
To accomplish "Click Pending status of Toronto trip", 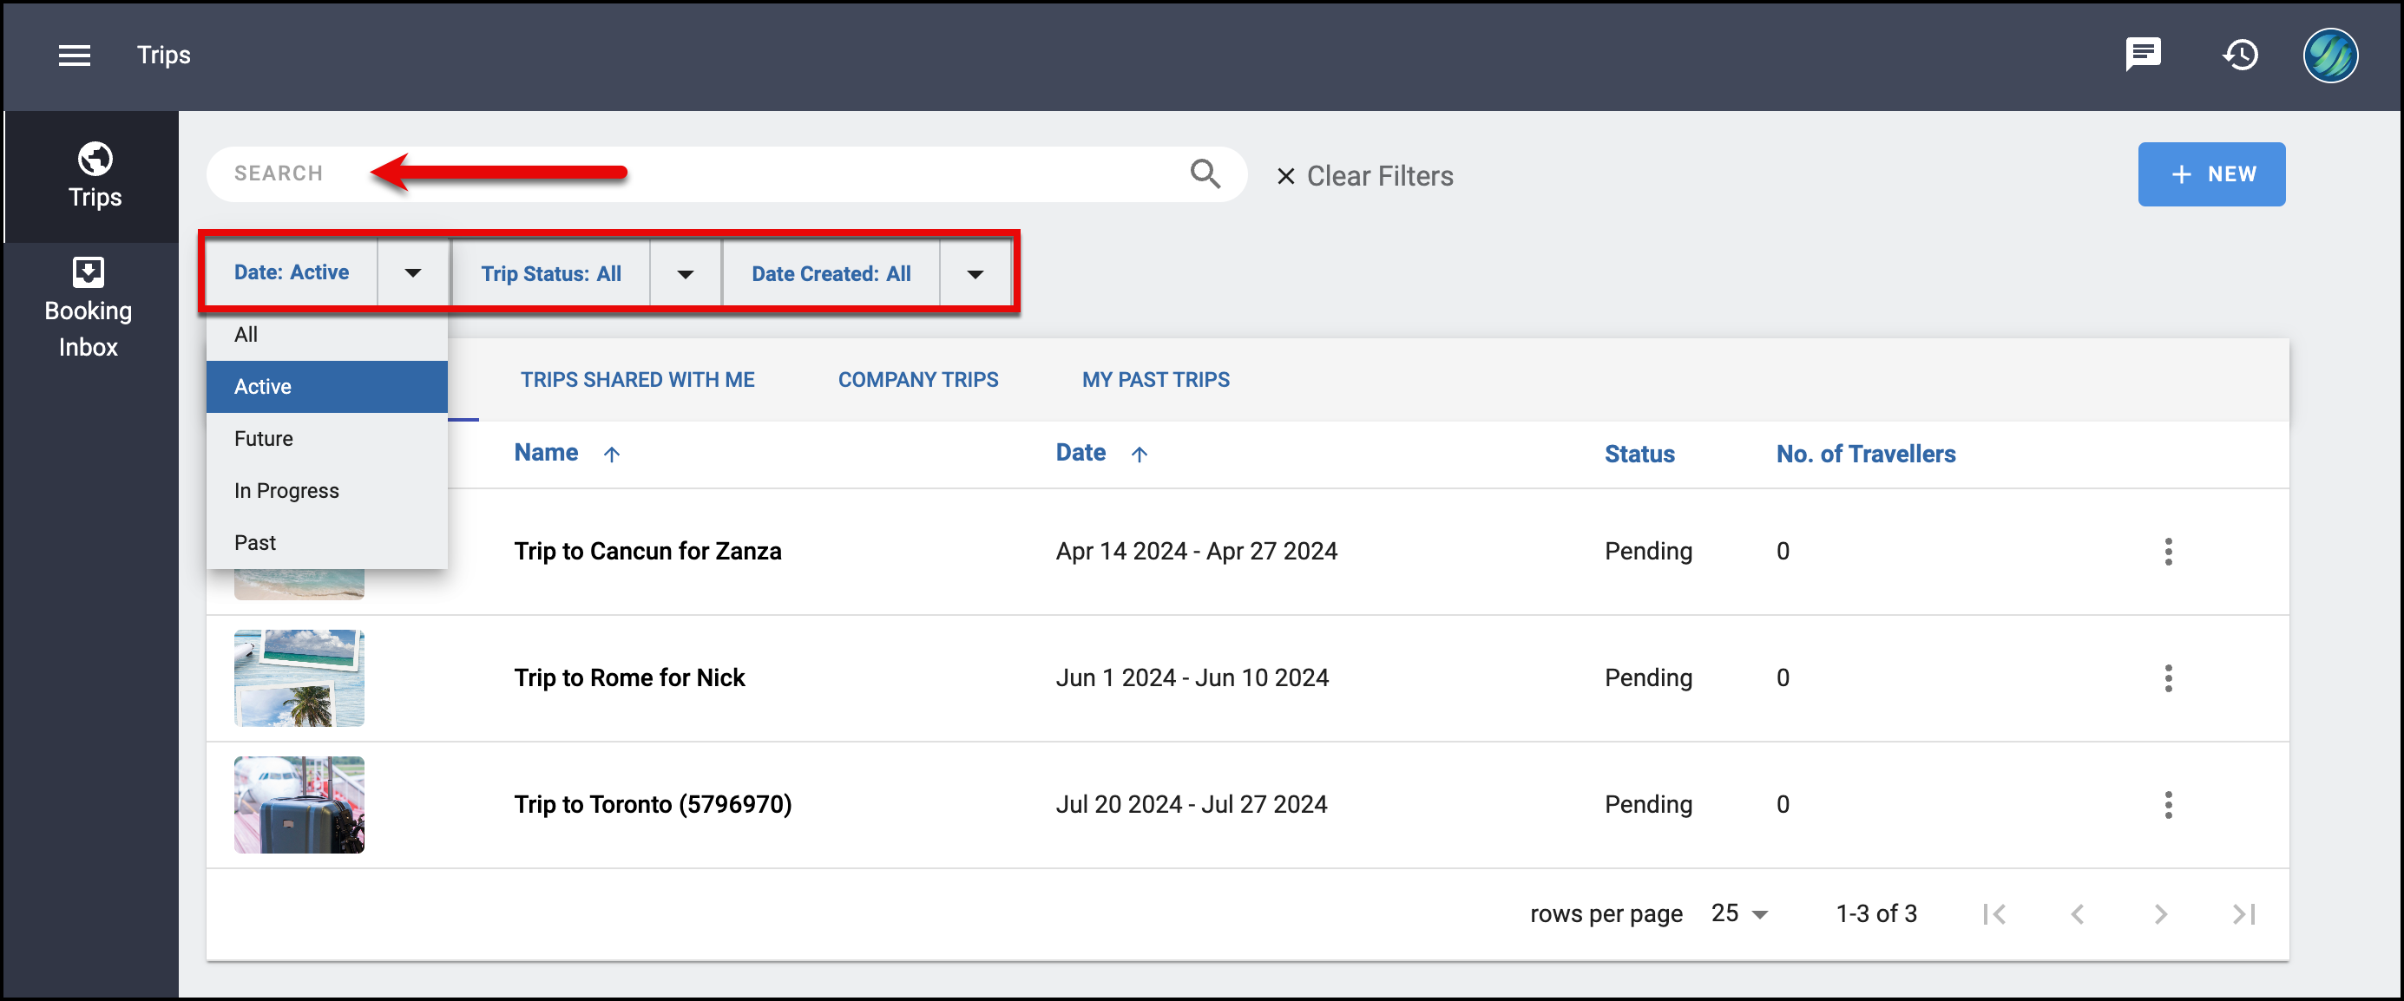I will point(1648,805).
